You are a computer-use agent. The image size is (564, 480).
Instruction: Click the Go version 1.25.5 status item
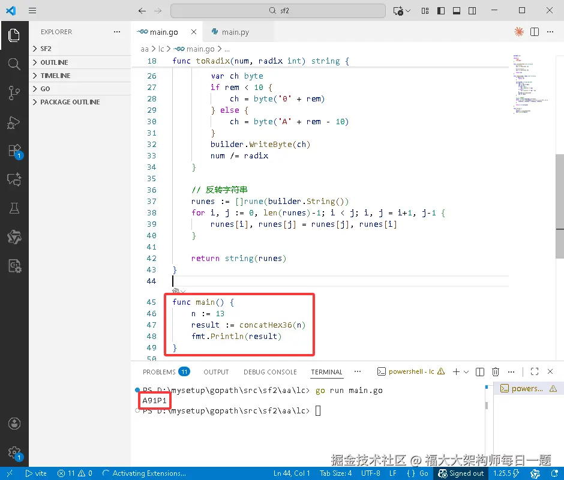click(x=506, y=473)
